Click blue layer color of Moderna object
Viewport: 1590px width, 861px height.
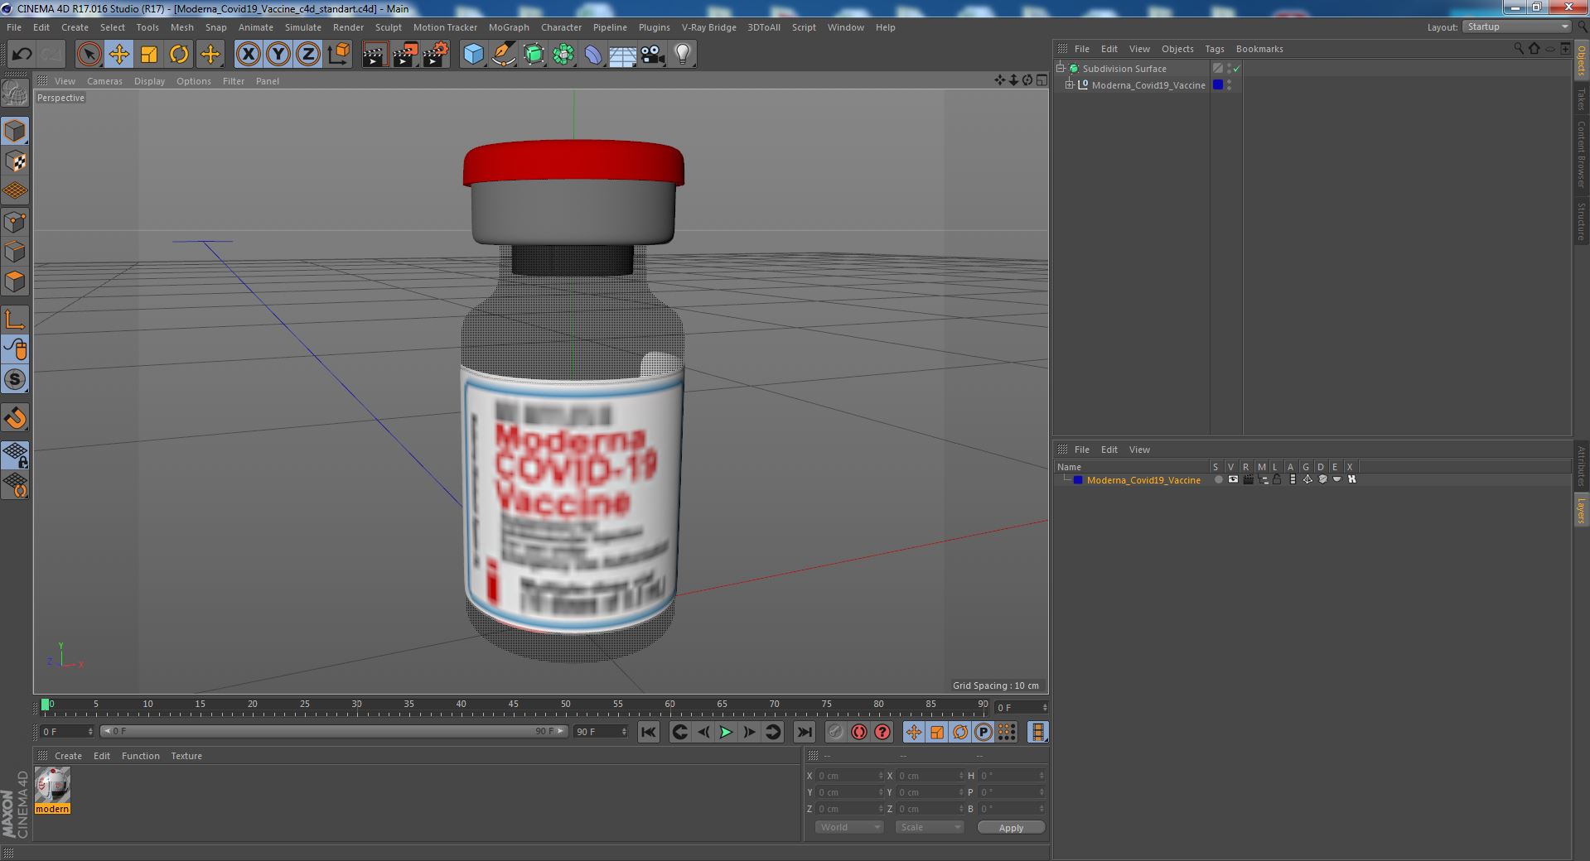[x=1218, y=84]
